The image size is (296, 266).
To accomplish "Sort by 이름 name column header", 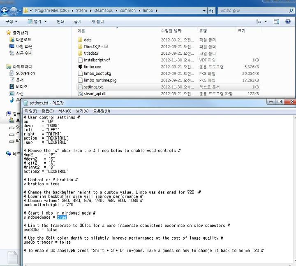I will tap(81, 30).
